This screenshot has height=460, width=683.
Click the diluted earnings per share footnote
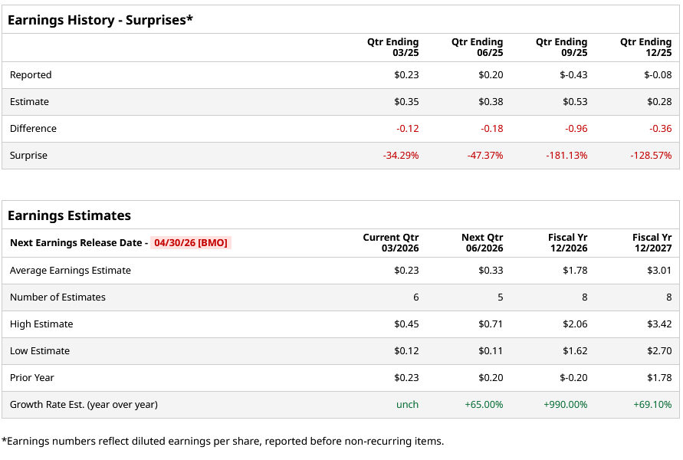(x=222, y=441)
